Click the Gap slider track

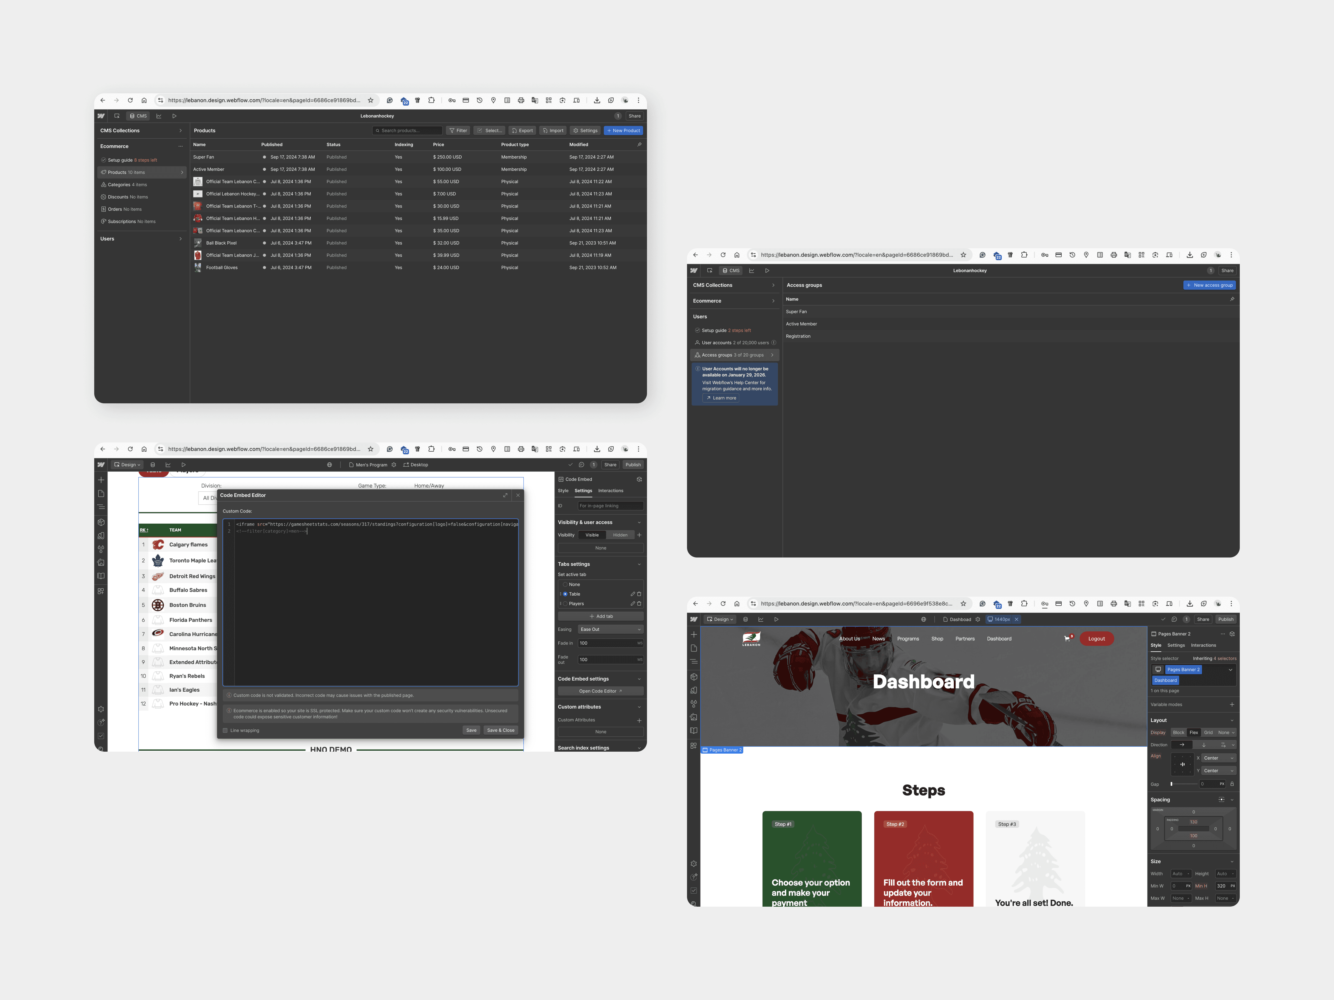(1184, 784)
